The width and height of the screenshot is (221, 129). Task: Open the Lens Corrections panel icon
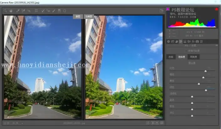[189, 42]
